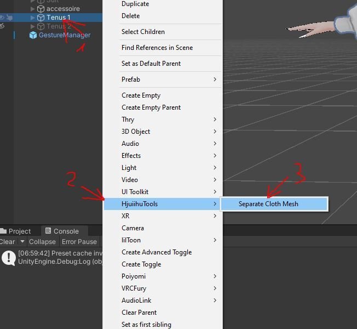Open the Prefab submenu
The image size is (357, 329).
tap(163, 80)
